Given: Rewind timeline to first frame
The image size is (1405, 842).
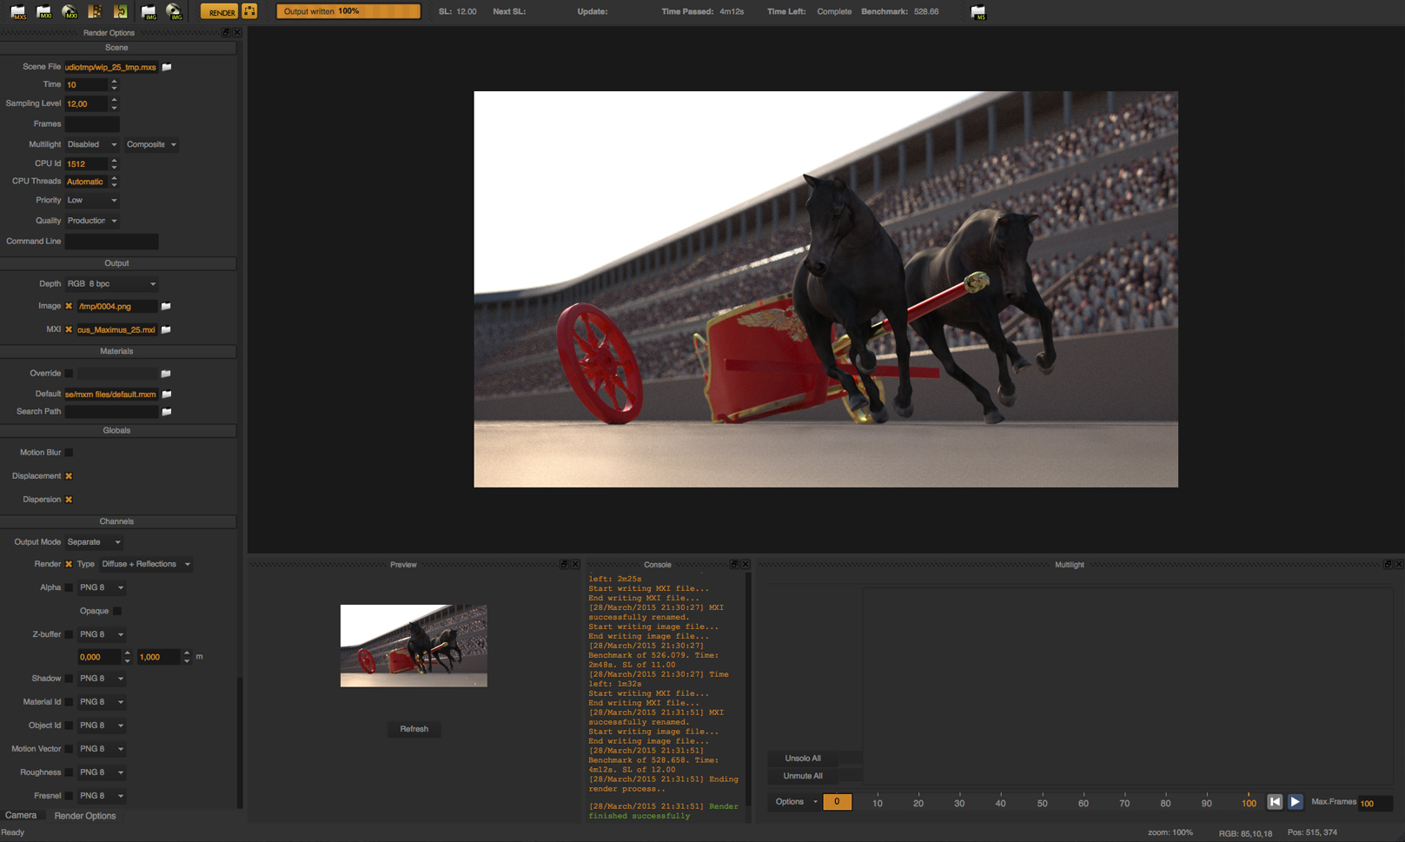Looking at the screenshot, I should pyautogui.click(x=1275, y=802).
